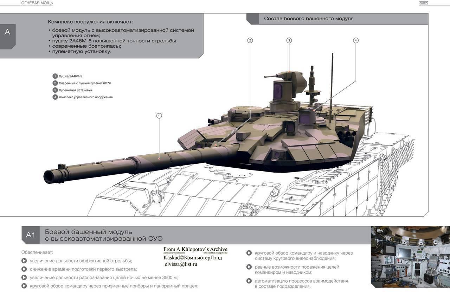This screenshot has height=302, width=450.
Task: Select legend number 3 beside 'Пулеметная установка'
Action: (55, 90)
